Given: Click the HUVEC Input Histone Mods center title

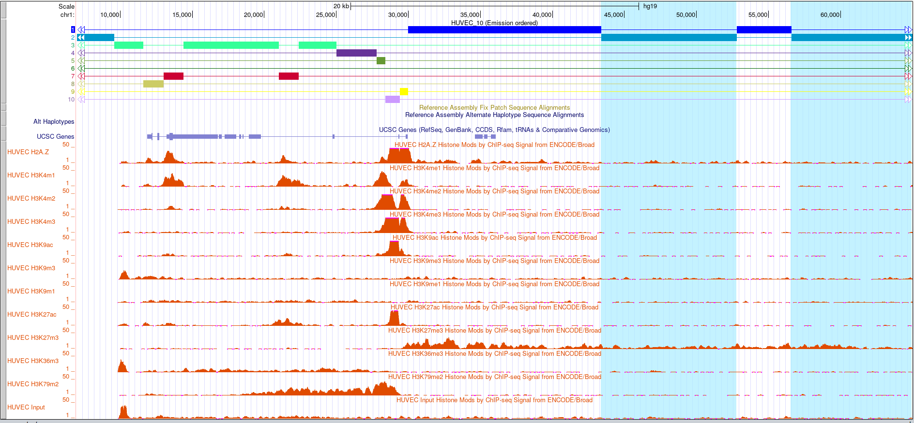Looking at the screenshot, I should (x=494, y=400).
